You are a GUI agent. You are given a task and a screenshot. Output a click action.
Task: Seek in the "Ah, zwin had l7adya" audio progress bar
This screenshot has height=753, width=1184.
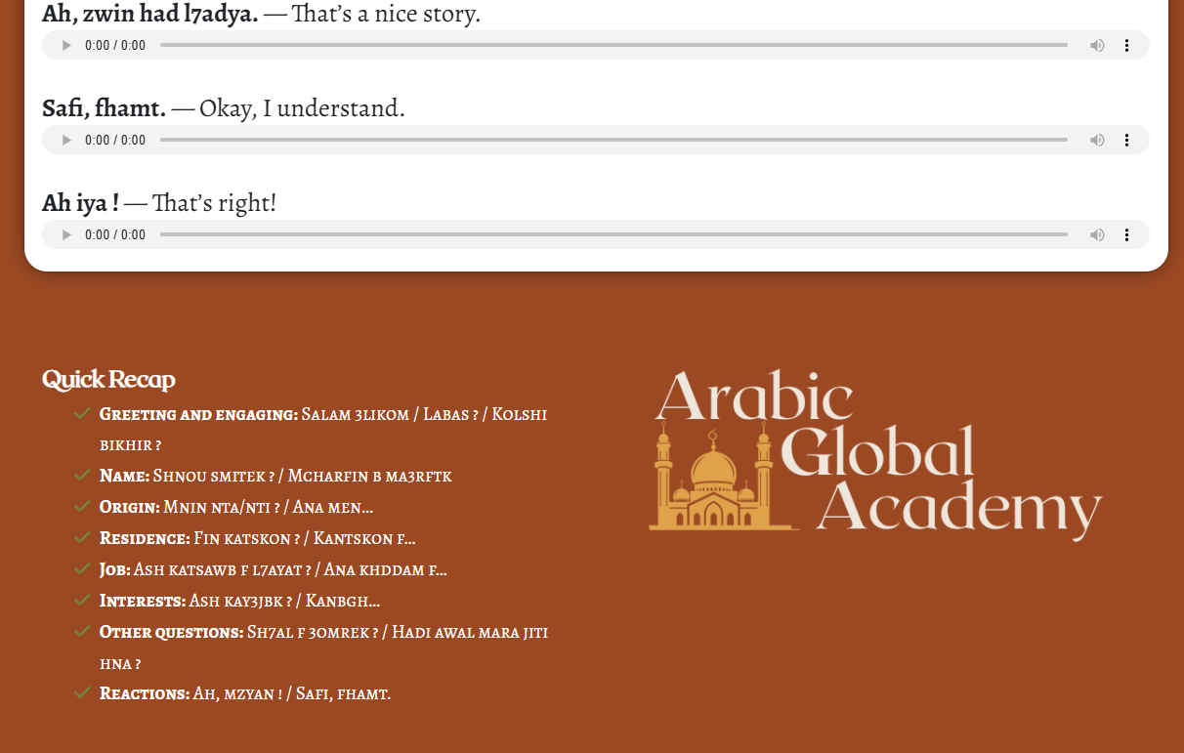(613, 45)
